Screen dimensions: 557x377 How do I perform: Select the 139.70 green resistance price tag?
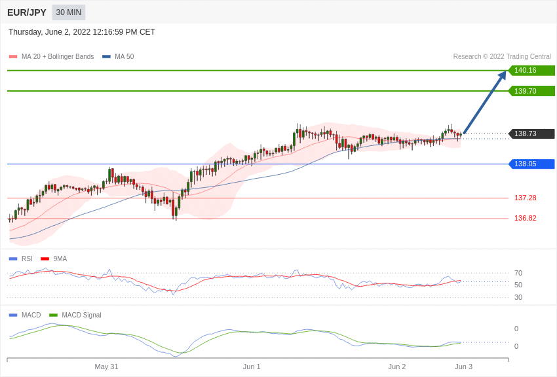point(531,91)
